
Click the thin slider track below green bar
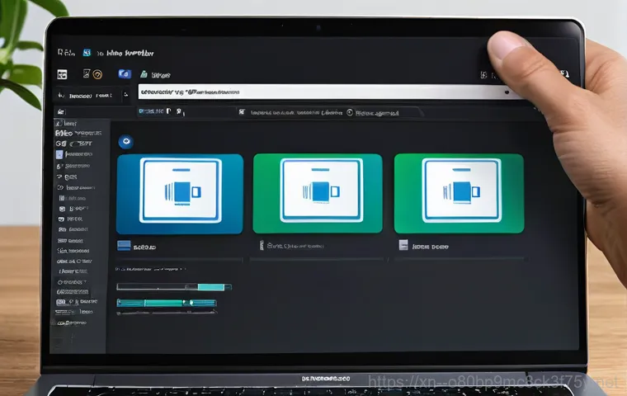coord(167,313)
